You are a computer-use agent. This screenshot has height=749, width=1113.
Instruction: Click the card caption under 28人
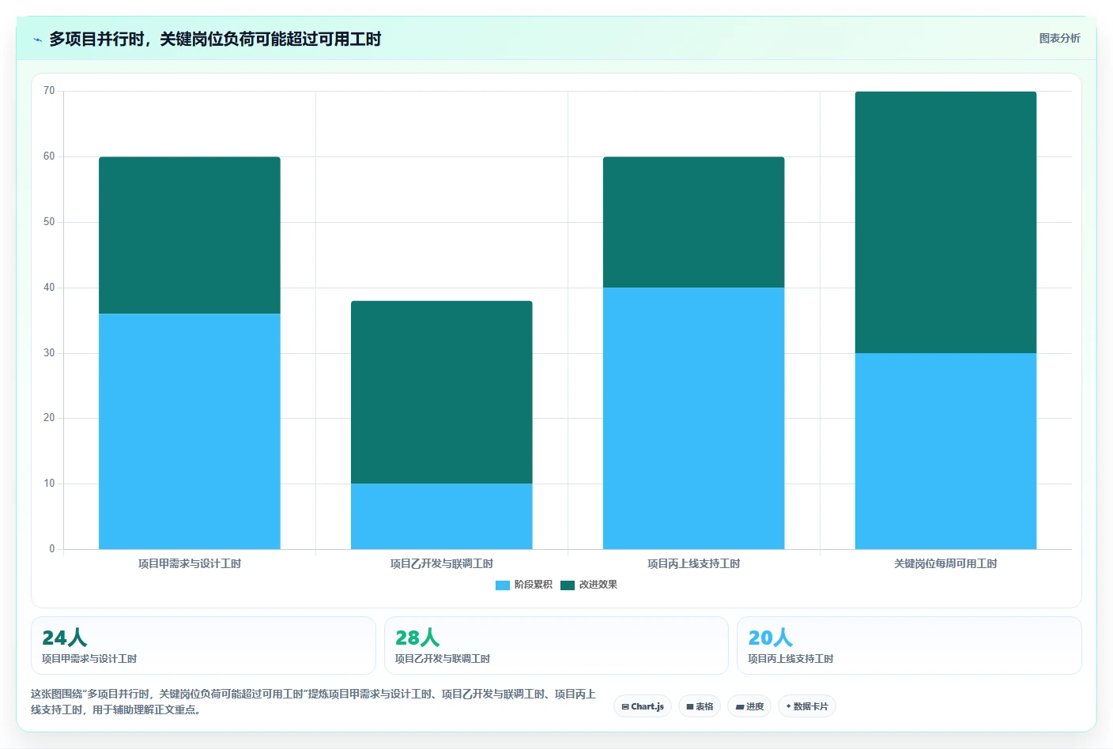(x=443, y=659)
